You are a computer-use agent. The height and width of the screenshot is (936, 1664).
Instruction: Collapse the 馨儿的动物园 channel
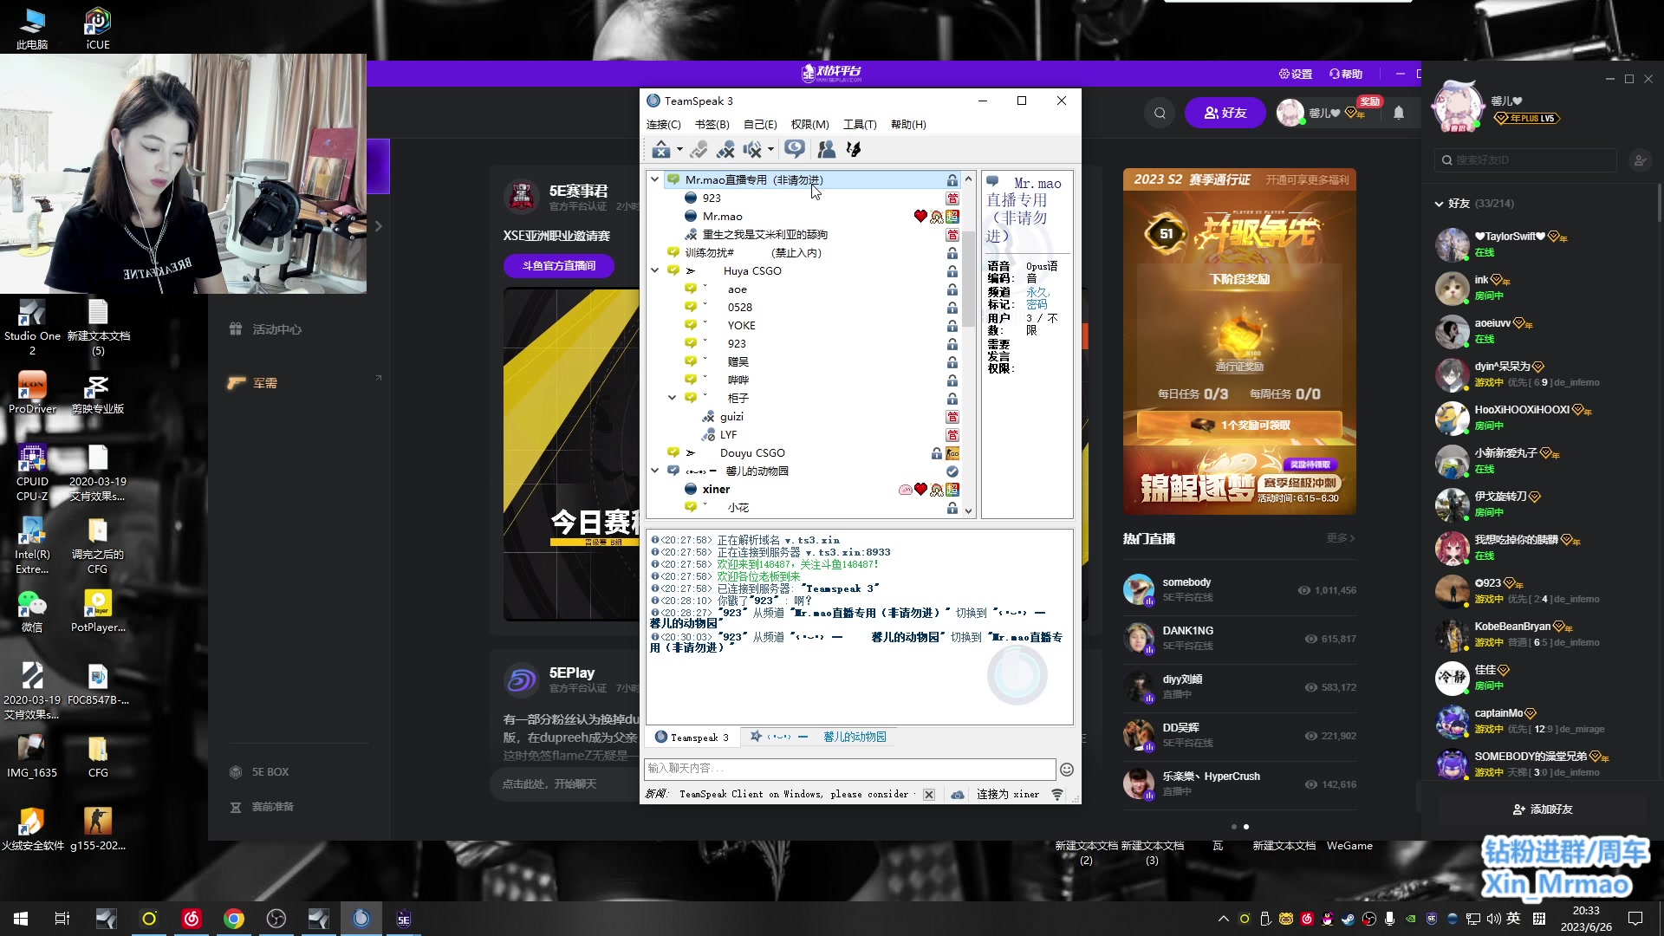click(655, 471)
